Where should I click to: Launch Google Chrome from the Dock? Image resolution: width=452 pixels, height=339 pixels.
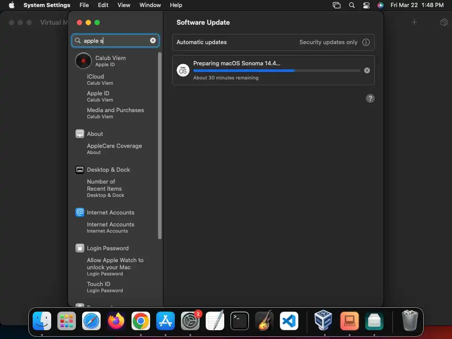pyautogui.click(x=141, y=321)
